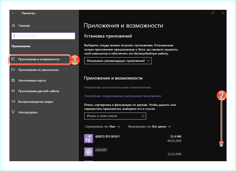Click the icon beside Приложения по умолчанию
Image resolution: width=236 pixels, height=171 pixels.
pos(13,70)
